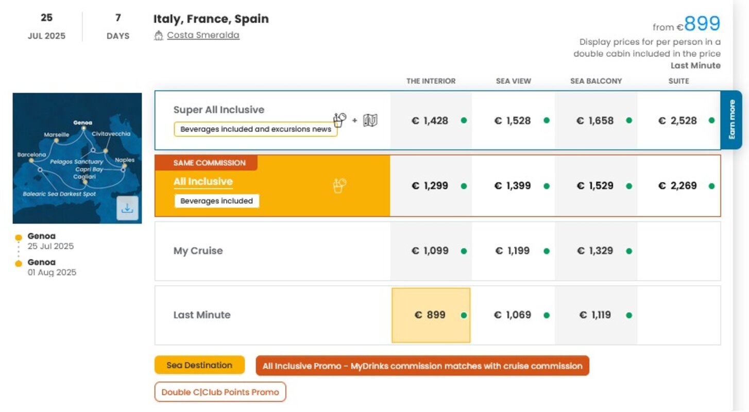Click the All Inclusive Promo MyDrinks banner

coord(422,366)
